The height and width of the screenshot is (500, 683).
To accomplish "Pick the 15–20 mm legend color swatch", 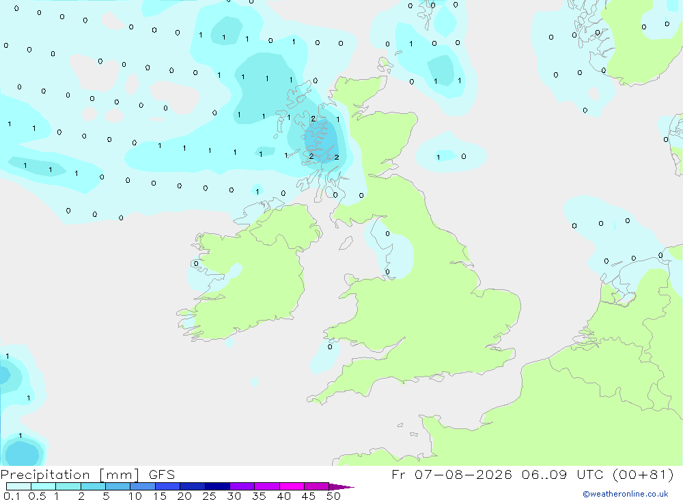I will pyautogui.click(x=167, y=486).
